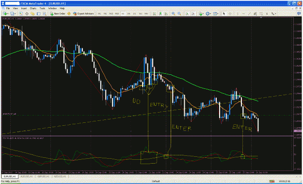303x184 pixels.
Task: Open the View menu
Action: pos(16,9)
